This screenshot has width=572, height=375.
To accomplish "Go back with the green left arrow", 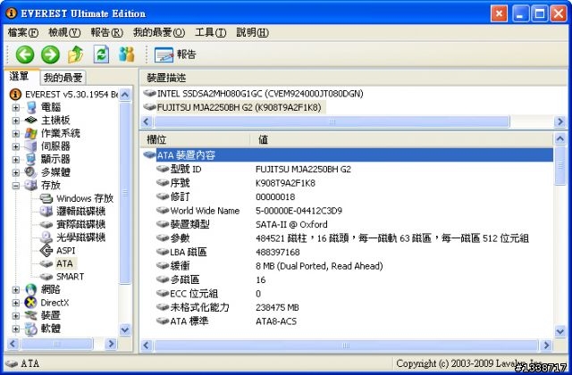I will coord(24,54).
